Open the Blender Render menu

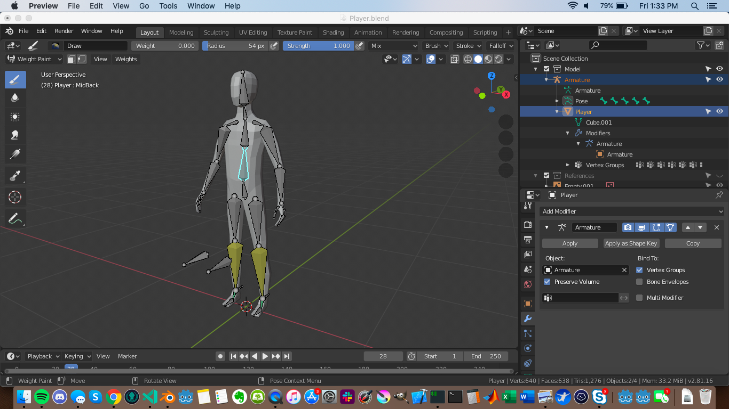64,31
